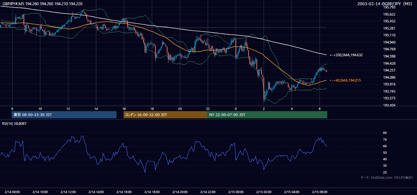Screen dimensions: 417x195
Task: Select the NY session bar 22:00-07:00 JST
Action: [267, 115]
